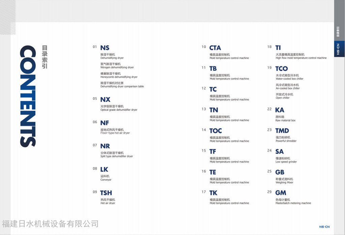Image resolution: width=345 pixels, height=235 pixels.
Task: Open the GB Weighing Mixer entry
Action: point(280,172)
